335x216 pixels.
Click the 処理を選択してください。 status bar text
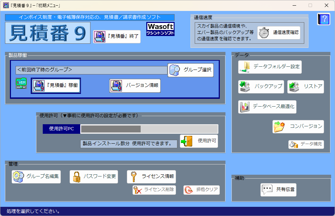coord(33,211)
